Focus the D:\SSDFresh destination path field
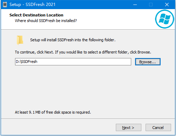 (x=73, y=62)
